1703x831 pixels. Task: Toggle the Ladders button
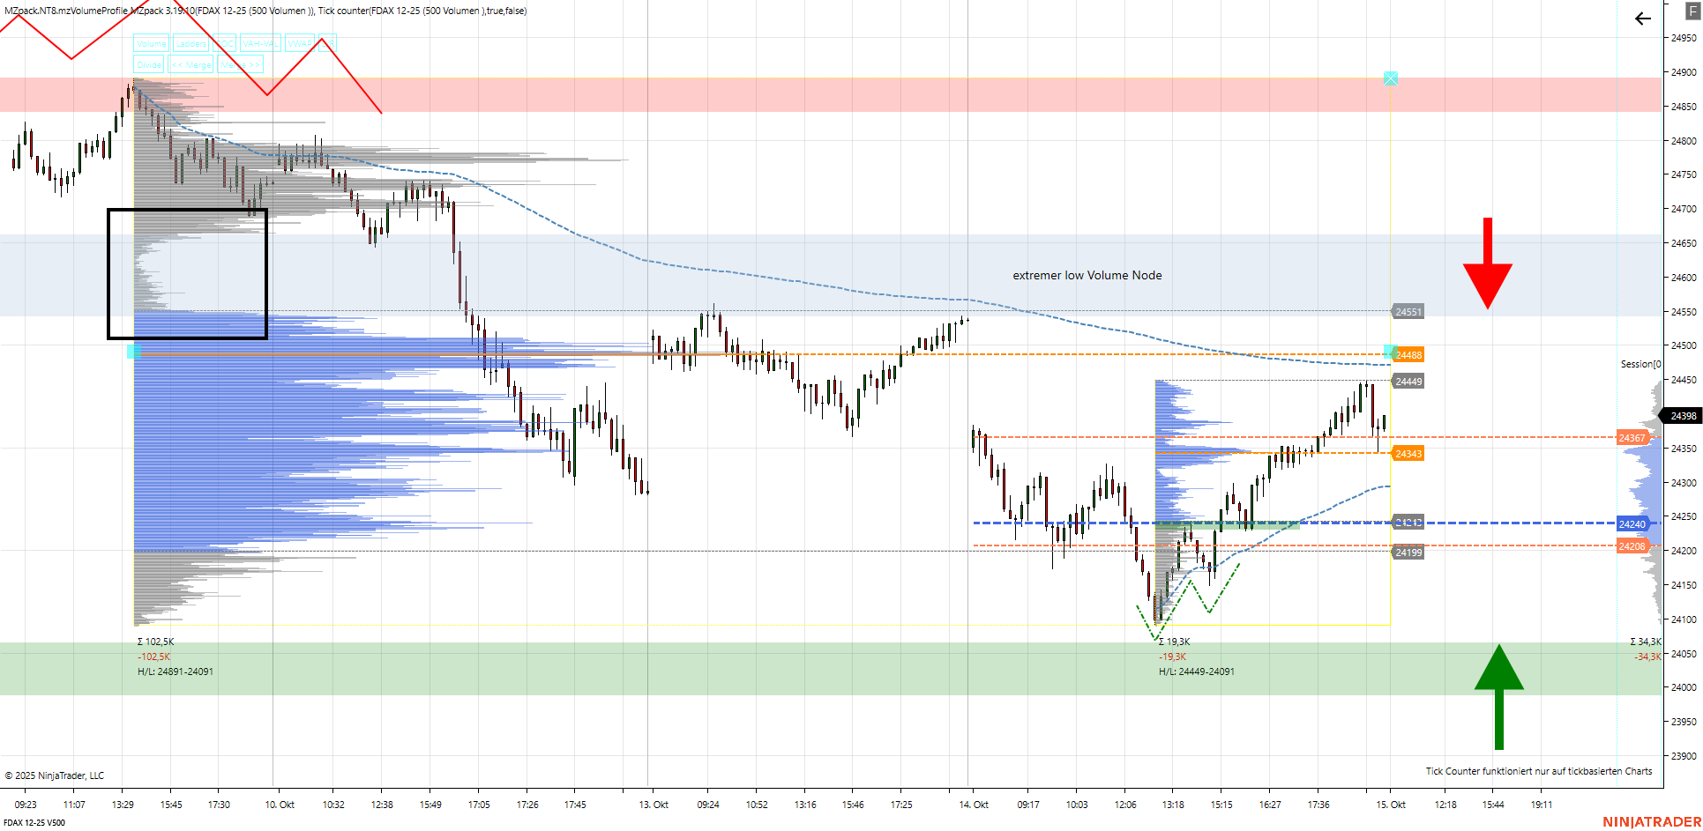click(190, 44)
